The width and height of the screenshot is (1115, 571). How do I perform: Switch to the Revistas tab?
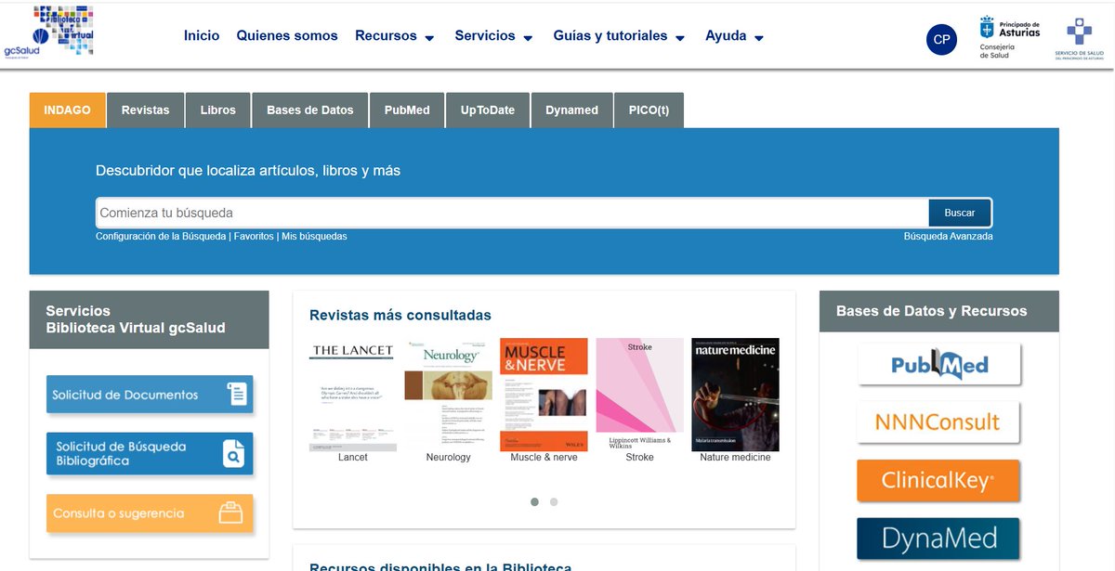tap(146, 110)
